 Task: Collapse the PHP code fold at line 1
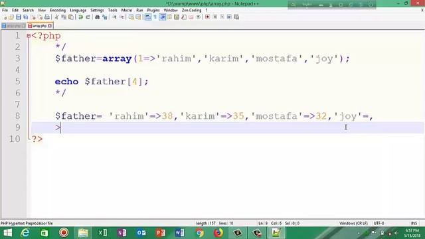[x=29, y=35]
